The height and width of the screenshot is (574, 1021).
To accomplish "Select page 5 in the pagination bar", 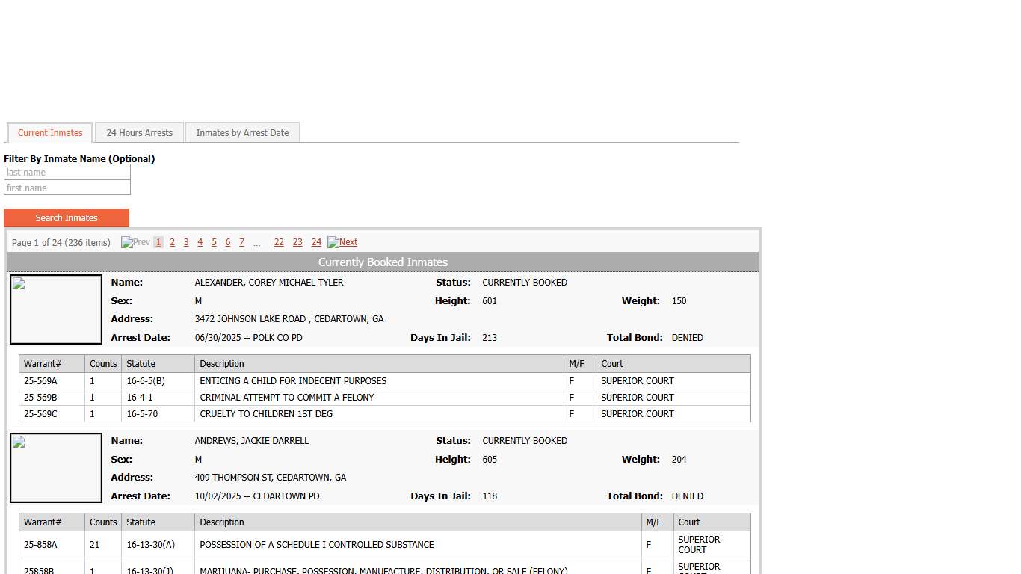I will pos(214,242).
